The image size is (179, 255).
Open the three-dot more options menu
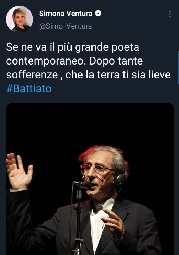(x=170, y=14)
